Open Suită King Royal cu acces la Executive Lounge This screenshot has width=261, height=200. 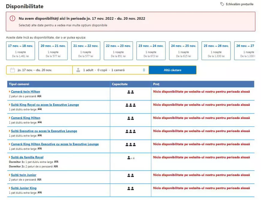pos(45,105)
